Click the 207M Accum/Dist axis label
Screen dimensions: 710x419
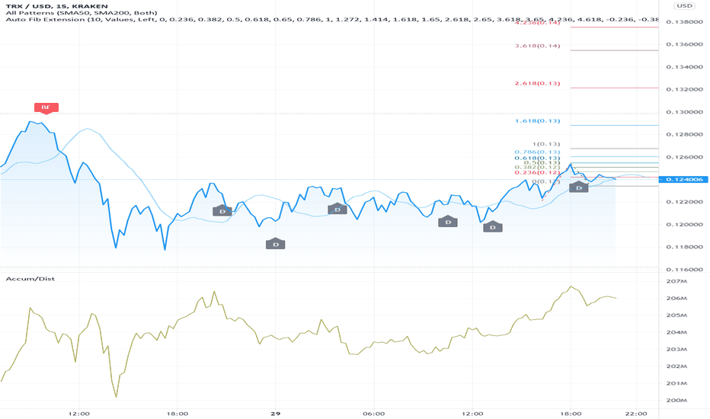tap(676, 281)
